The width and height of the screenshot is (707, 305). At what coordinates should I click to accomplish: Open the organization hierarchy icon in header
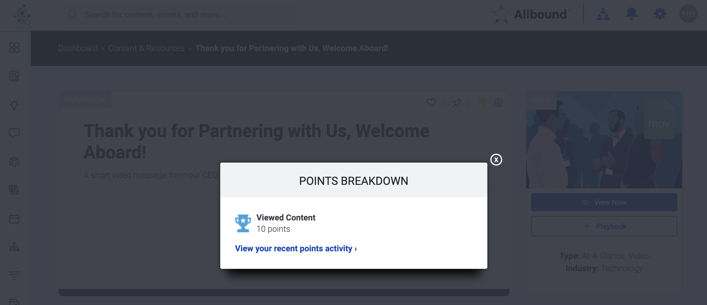coord(603,14)
